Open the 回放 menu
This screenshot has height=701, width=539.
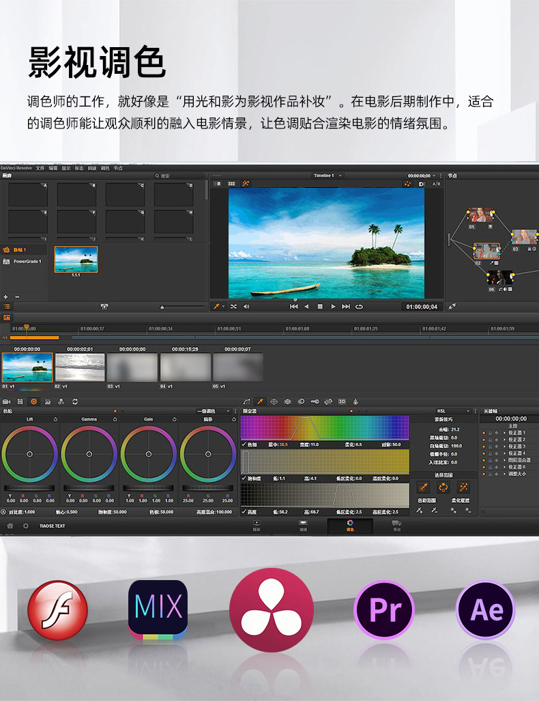[x=92, y=168]
